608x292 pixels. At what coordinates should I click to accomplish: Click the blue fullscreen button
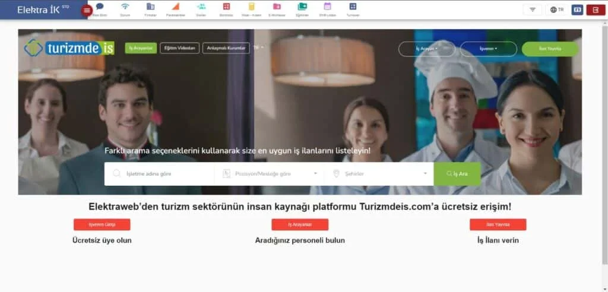tap(577, 9)
